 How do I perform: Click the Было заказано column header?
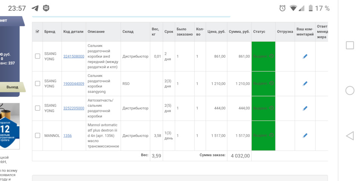click(185, 32)
